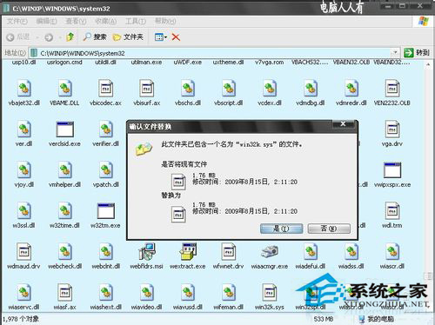
Task: Select the vga.drv file icon
Action: pyautogui.click(x=392, y=129)
